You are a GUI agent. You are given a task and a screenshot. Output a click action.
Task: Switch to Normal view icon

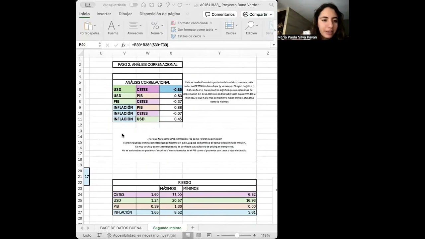(x=188, y=235)
